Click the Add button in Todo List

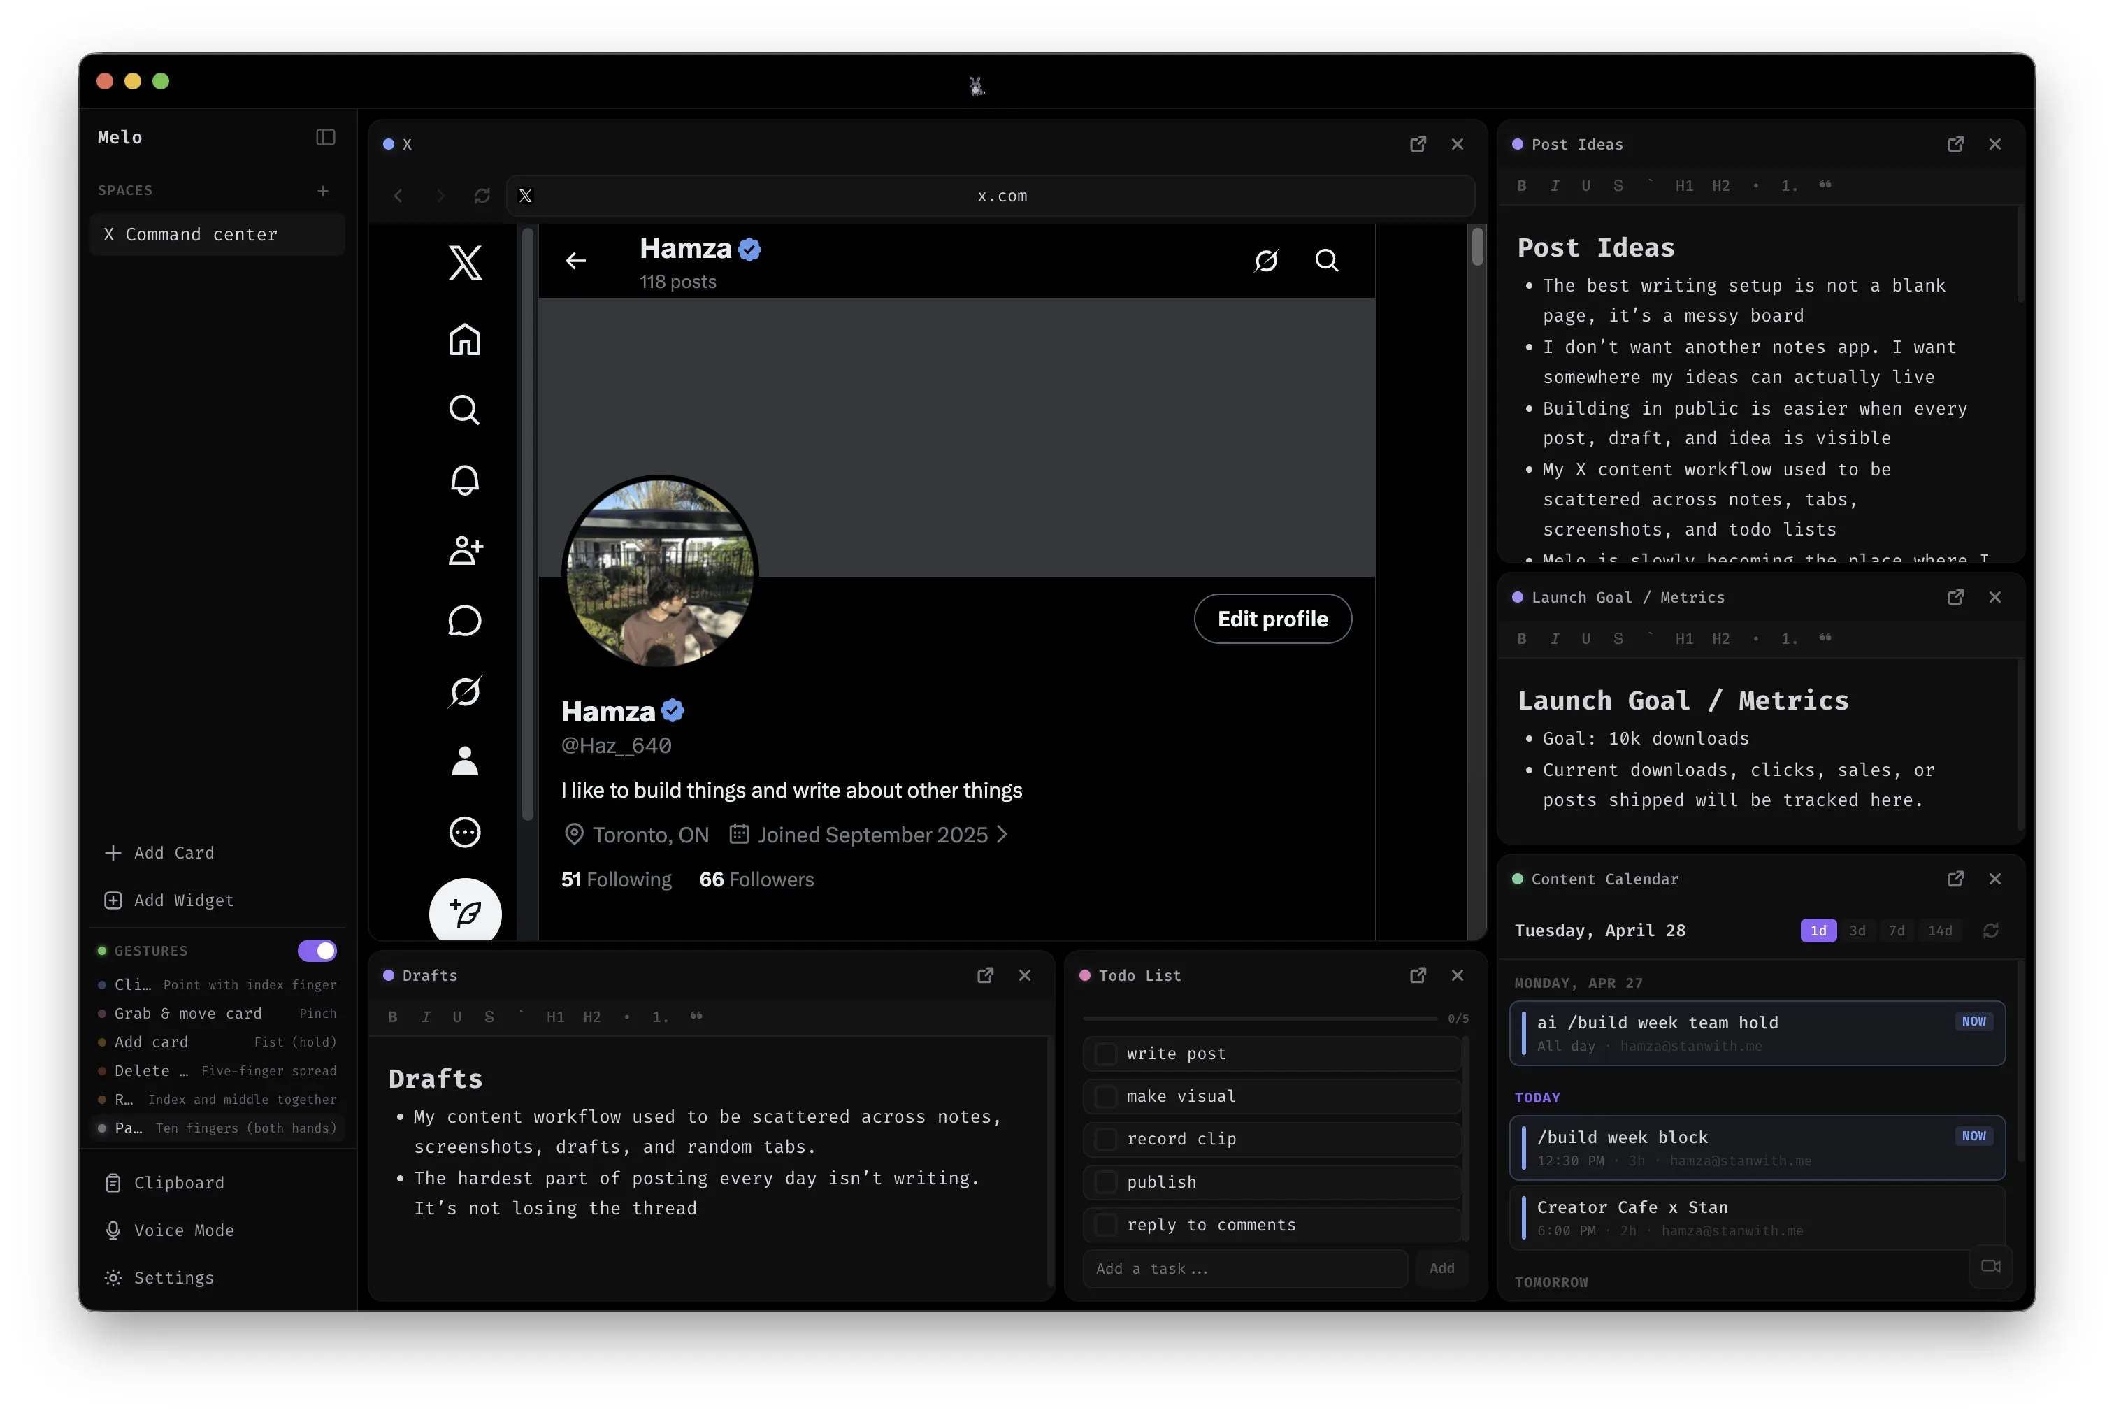point(1441,1269)
